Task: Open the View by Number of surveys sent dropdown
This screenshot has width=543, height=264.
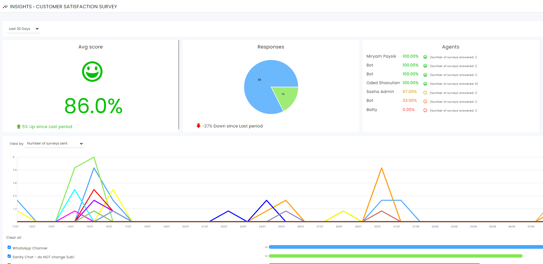Action: point(54,144)
